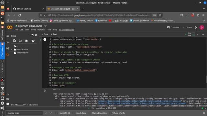
Task: Expand the sample_data folder
Action: (x=12, y=49)
